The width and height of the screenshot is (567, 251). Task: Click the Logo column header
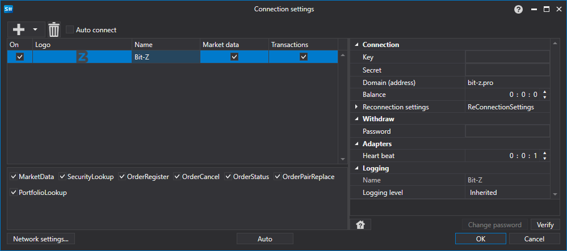pyautogui.click(x=82, y=45)
